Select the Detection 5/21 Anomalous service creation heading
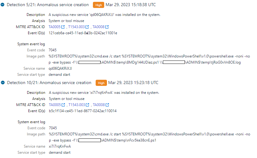Image resolution: width=257 pixels, height=158 pixels. (48, 5)
